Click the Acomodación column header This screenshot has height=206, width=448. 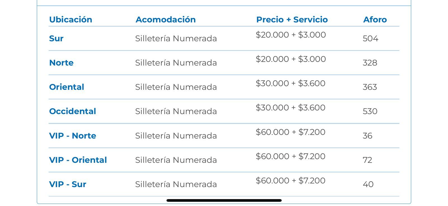(166, 20)
